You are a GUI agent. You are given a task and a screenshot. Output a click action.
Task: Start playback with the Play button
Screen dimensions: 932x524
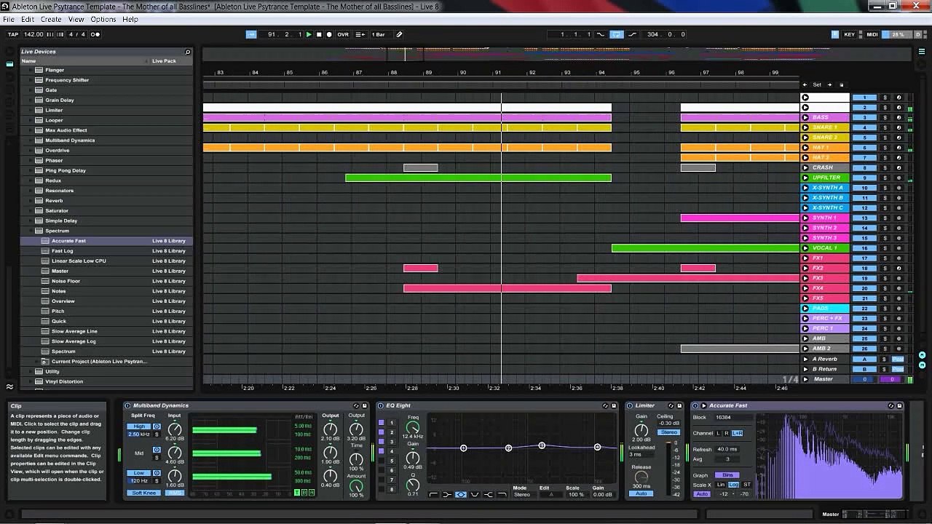tap(309, 34)
